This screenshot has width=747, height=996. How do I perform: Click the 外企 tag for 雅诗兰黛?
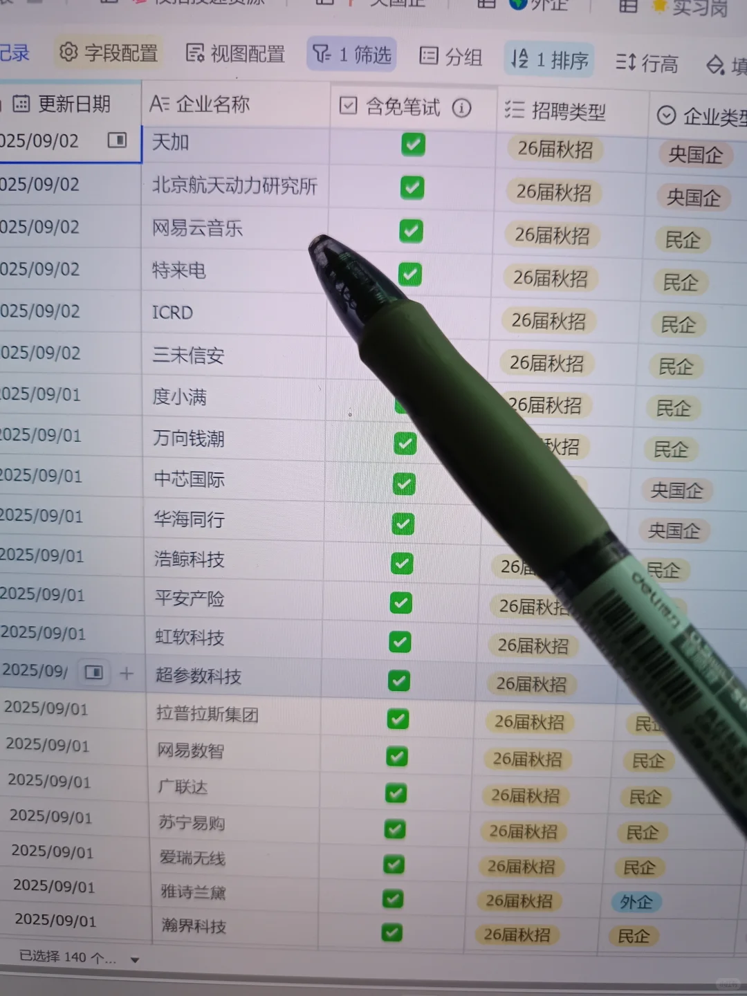tap(636, 902)
